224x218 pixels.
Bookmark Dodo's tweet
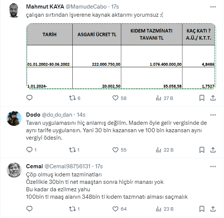[202, 150]
